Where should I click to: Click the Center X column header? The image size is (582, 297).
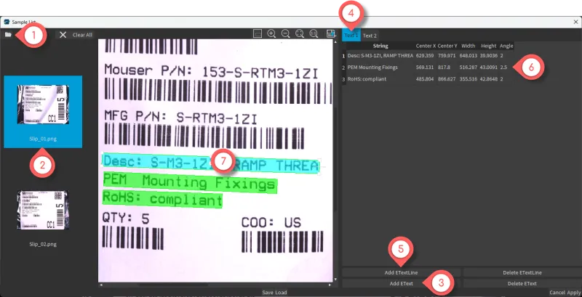426,46
